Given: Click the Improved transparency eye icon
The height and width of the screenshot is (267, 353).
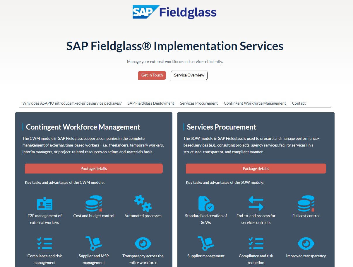Looking at the screenshot, I should click(306, 244).
